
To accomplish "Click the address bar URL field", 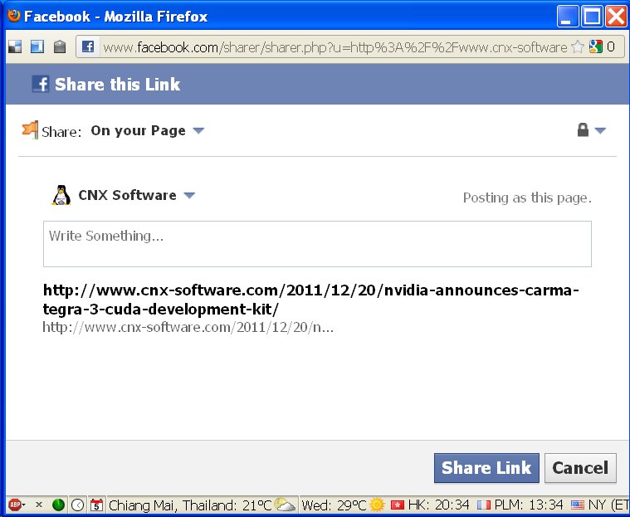I will point(335,47).
